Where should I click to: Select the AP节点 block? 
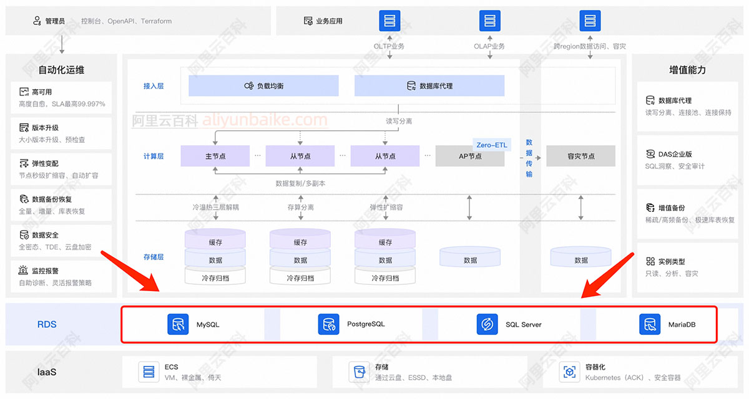[470, 156]
